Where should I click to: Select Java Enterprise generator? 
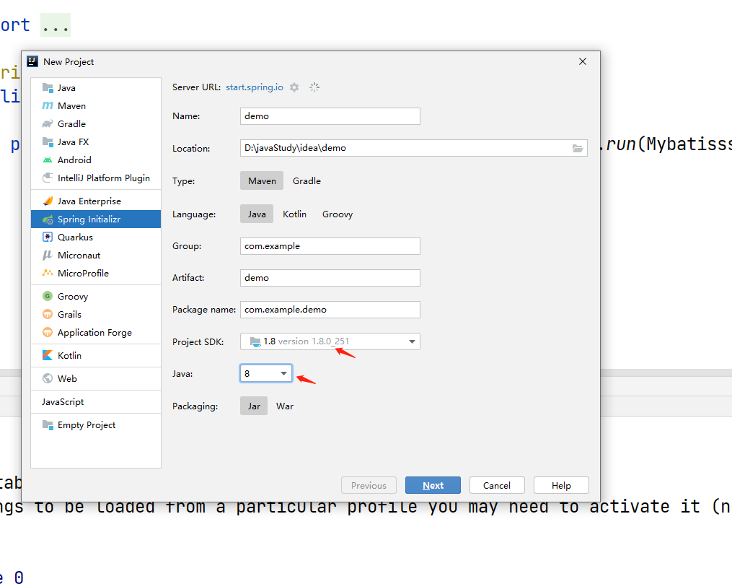(96, 201)
